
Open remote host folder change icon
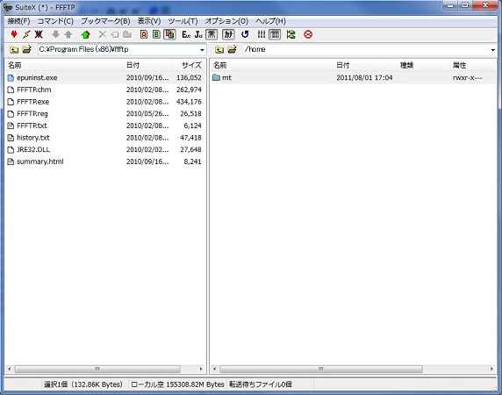(x=232, y=50)
